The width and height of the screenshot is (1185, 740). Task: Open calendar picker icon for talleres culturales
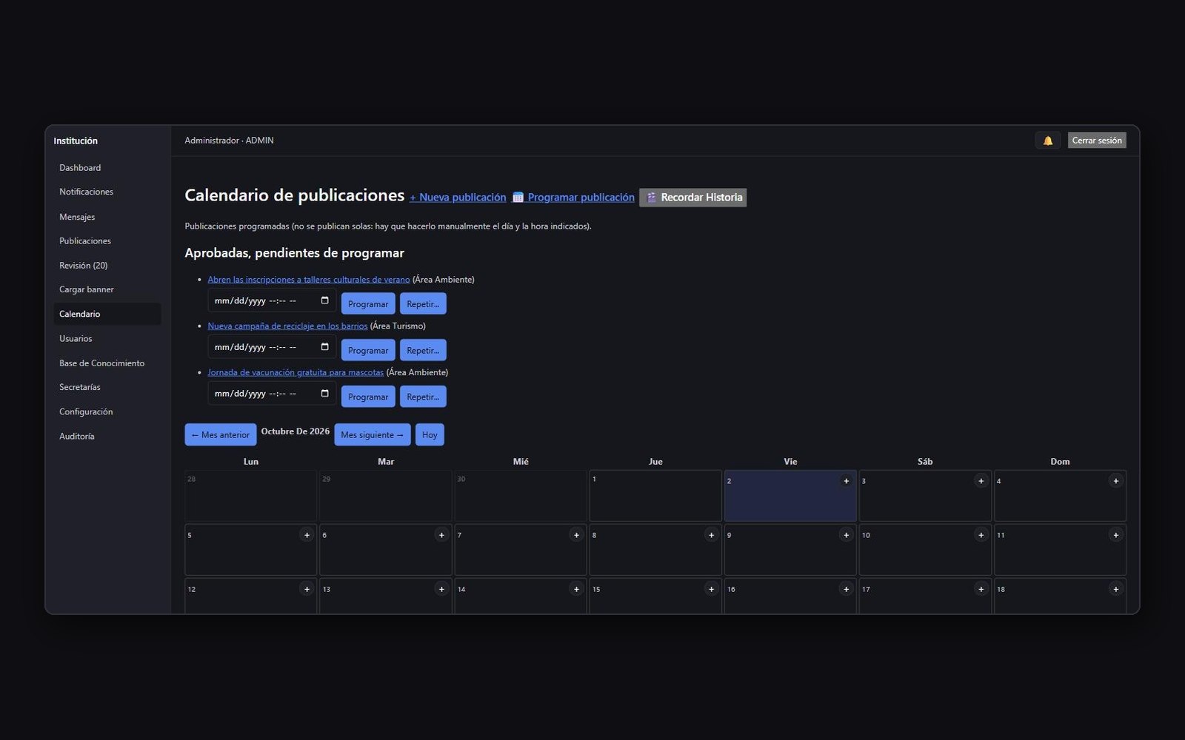pyautogui.click(x=324, y=300)
